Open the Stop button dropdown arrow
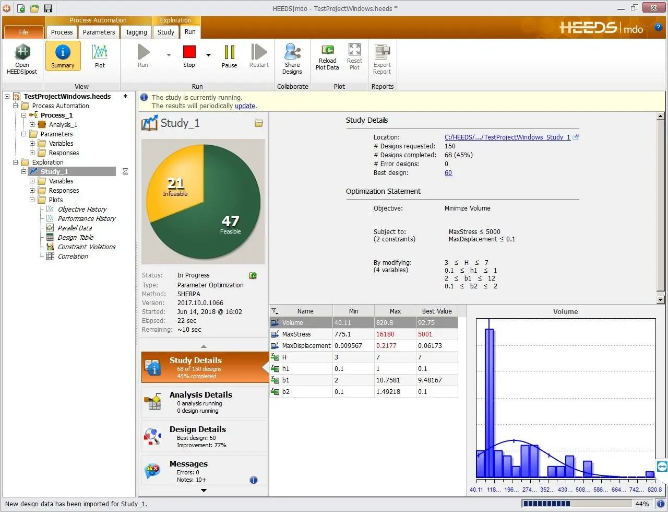The width and height of the screenshot is (668, 512). click(x=208, y=54)
